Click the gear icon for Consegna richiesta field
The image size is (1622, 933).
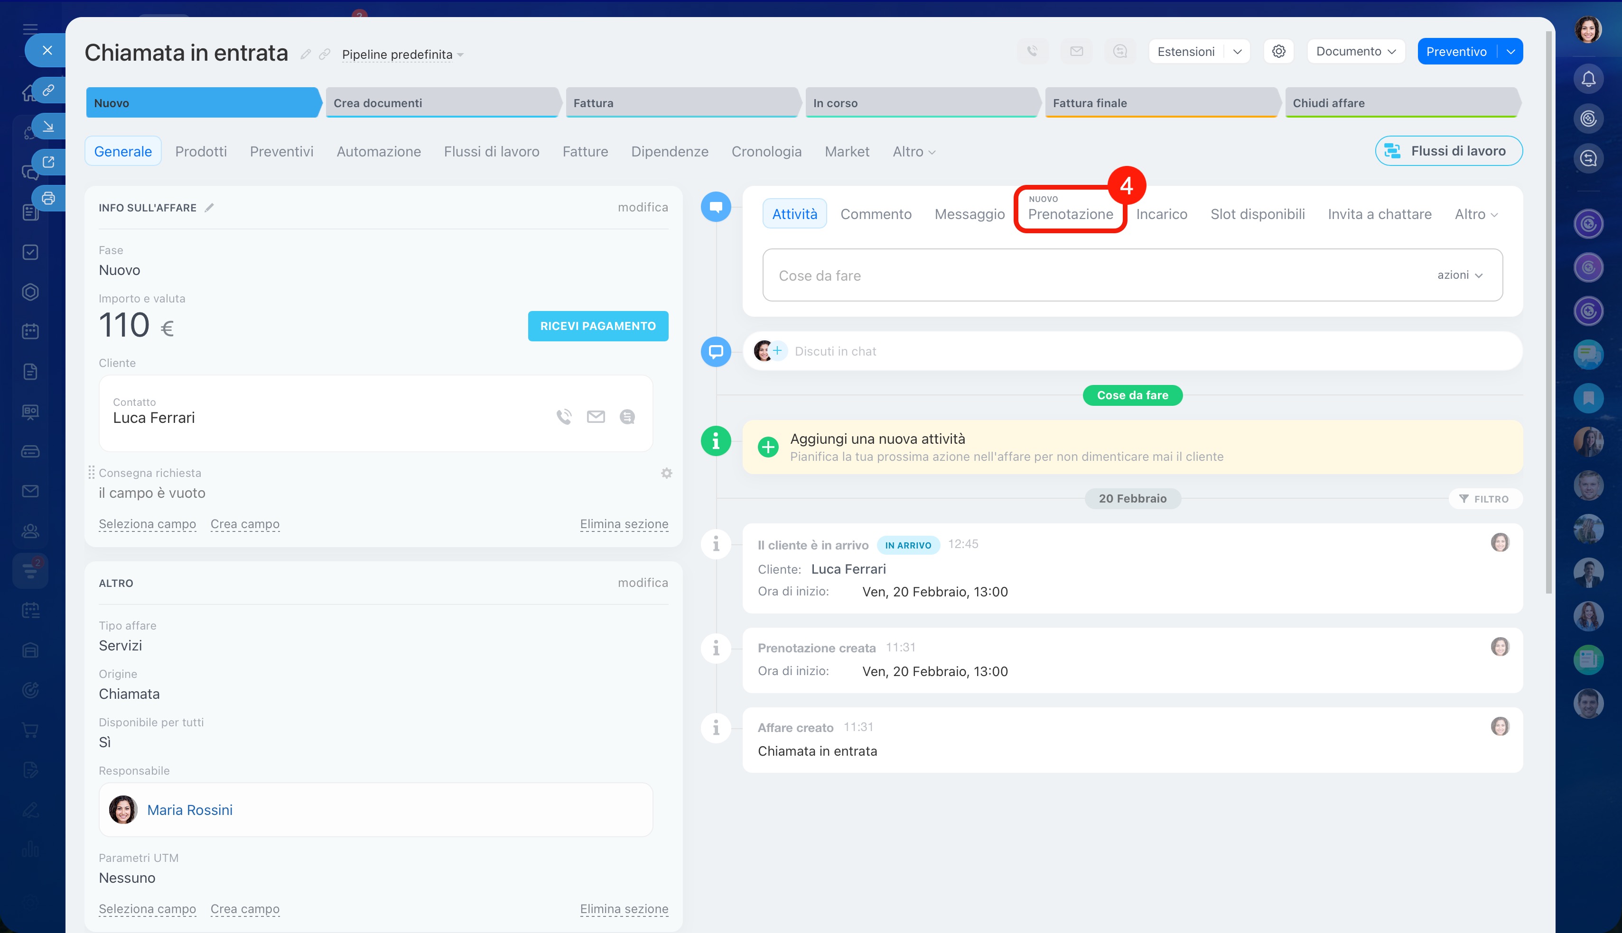666,473
